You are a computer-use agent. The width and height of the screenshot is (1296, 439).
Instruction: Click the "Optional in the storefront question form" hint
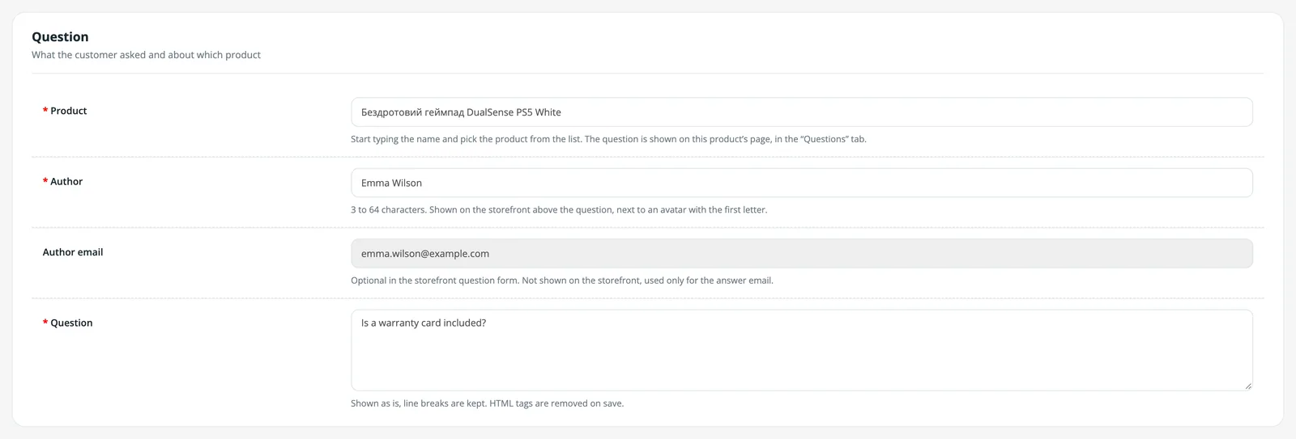(x=562, y=281)
